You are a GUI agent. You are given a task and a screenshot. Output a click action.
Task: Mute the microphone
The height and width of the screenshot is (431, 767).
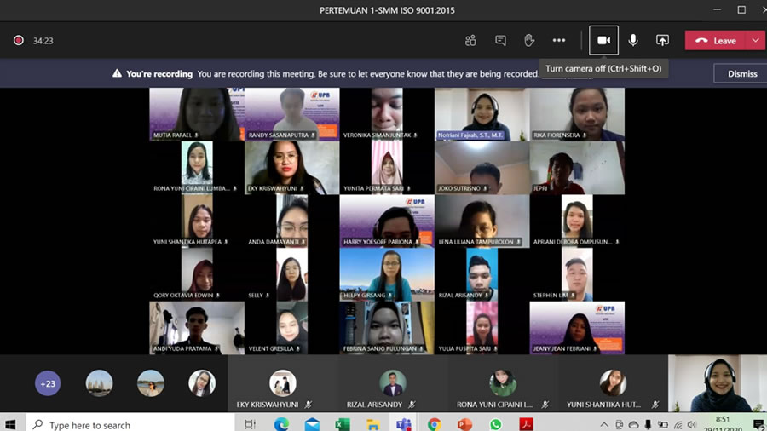point(633,40)
